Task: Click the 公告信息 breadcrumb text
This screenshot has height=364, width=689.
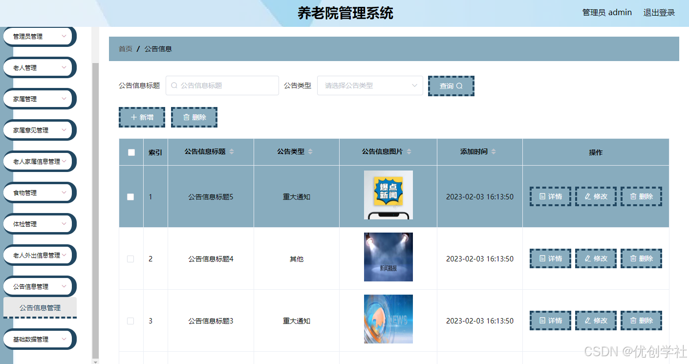Action: coord(158,49)
